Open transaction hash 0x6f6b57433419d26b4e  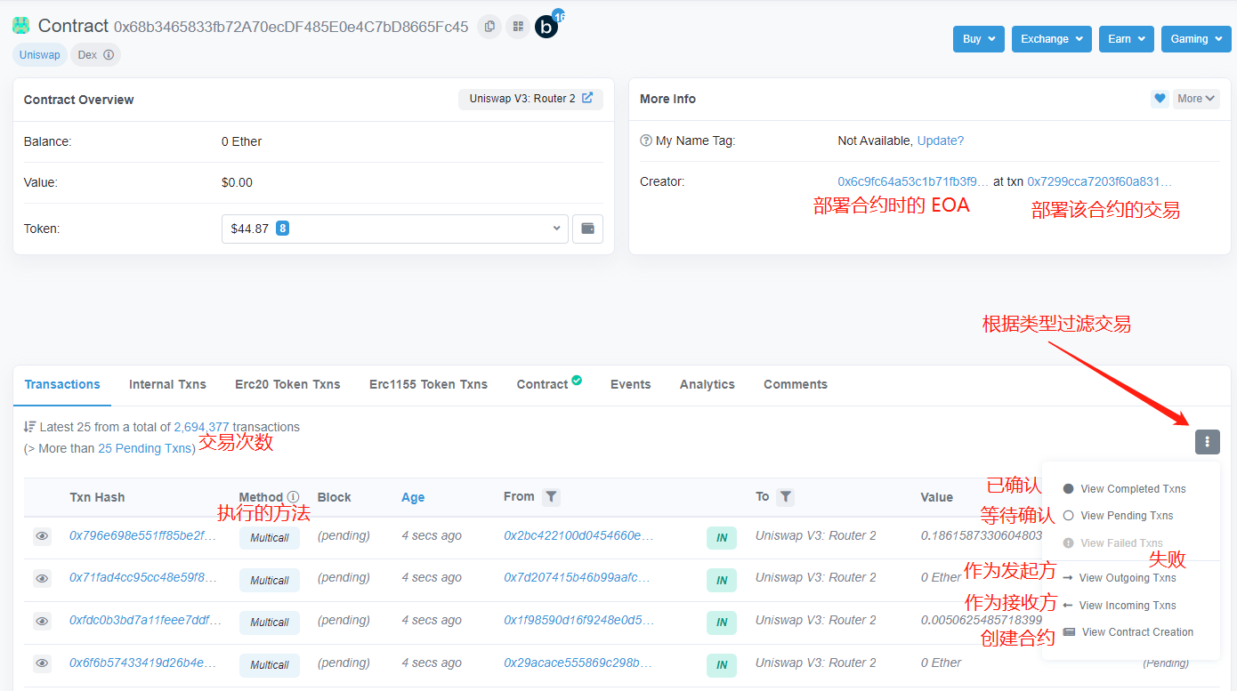pos(143,663)
